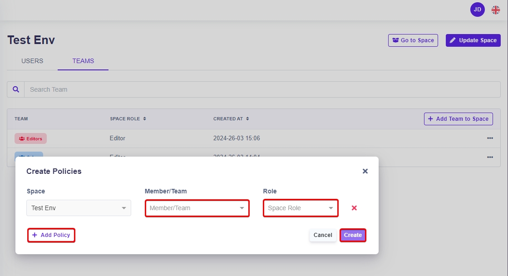Cancel the Create Policies dialog
The height and width of the screenshot is (276, 508).
click(x=323, y=235)
